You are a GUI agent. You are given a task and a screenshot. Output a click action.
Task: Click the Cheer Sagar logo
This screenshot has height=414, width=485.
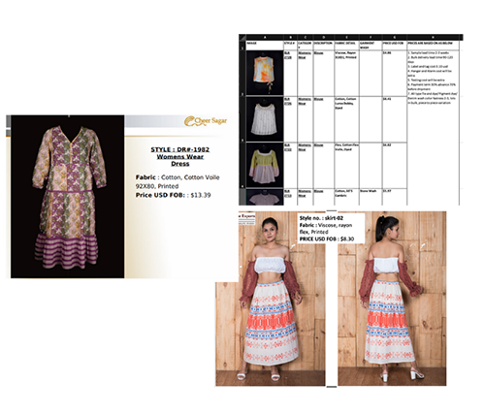pyautogui.click(x=206, y=121)
